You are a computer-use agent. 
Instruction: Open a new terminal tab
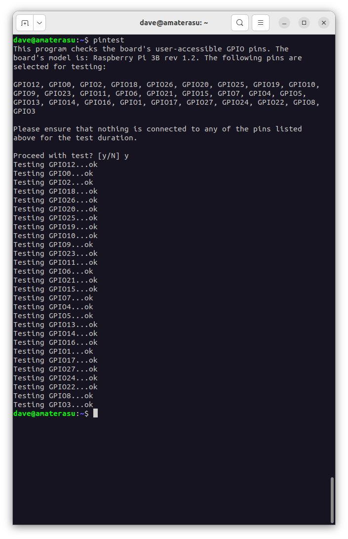point(25,23)
